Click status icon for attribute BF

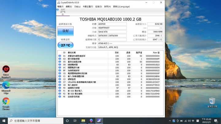pos(60,70)
